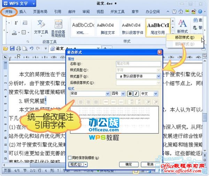The width and height of the screenshot is (209, 176).
Task: Click the shading paint bucket icon
Action: click(14, 33)
